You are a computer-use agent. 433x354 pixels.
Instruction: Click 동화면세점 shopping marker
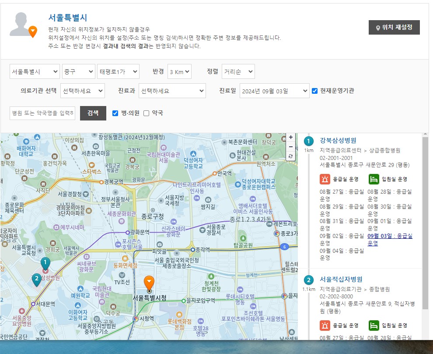(x=125, y=258)
